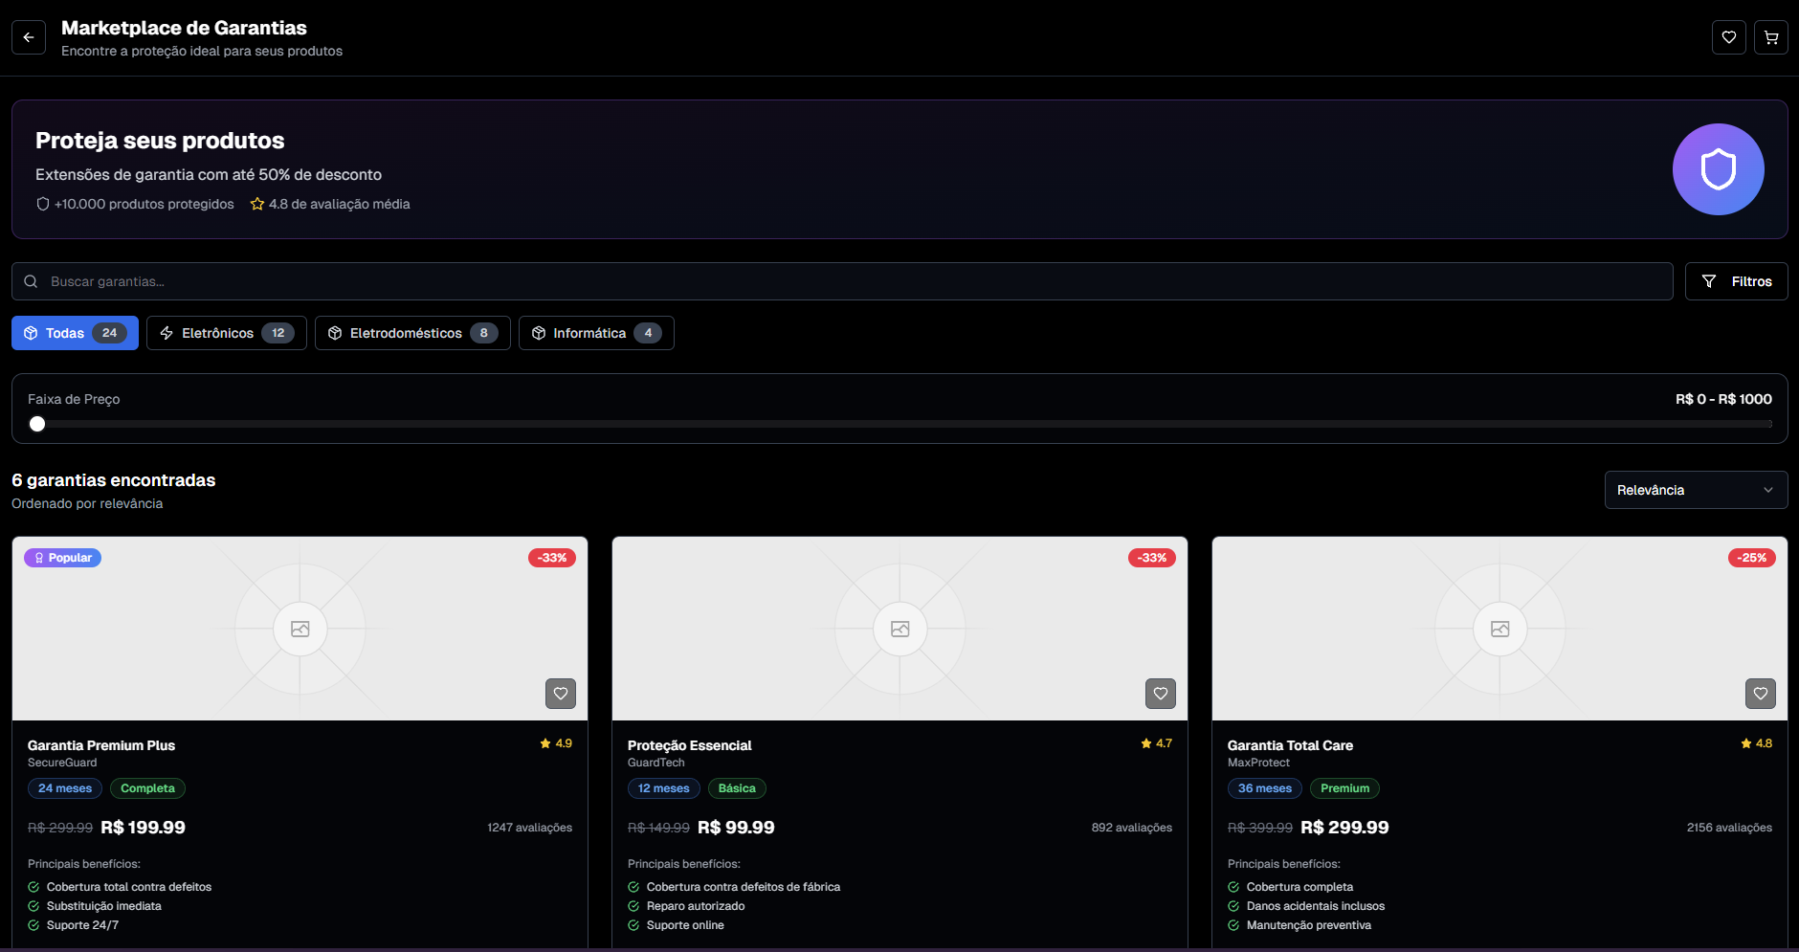Image resolution: width=1799 pixels, height=952 pixels.
Task: Click the back arrow button
Action: click(29, 37)
